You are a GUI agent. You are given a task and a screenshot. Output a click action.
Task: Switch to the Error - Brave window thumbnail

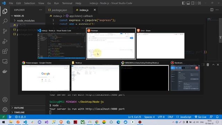160,44
